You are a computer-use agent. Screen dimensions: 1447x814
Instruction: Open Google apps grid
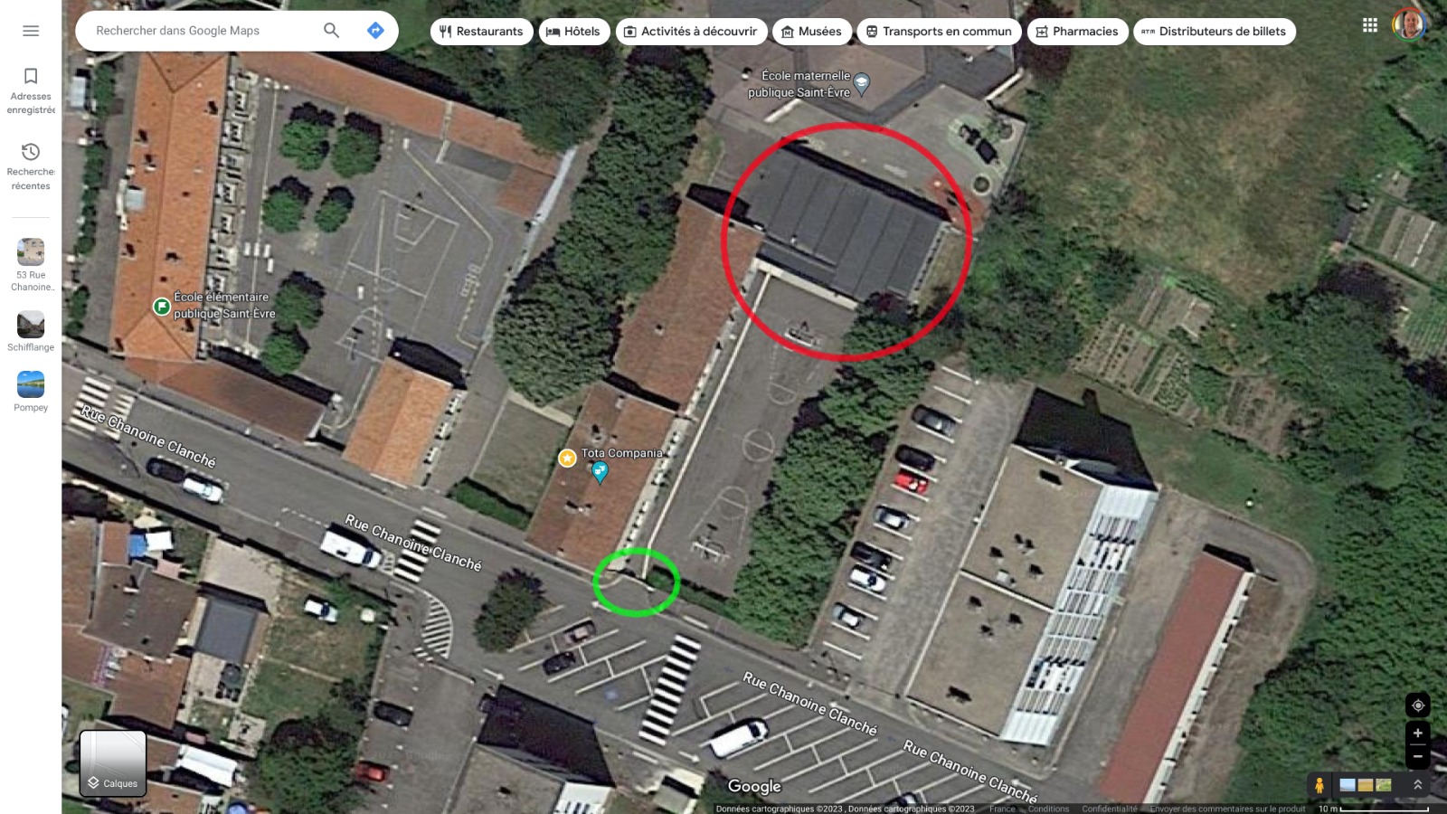pos(1370,25)
